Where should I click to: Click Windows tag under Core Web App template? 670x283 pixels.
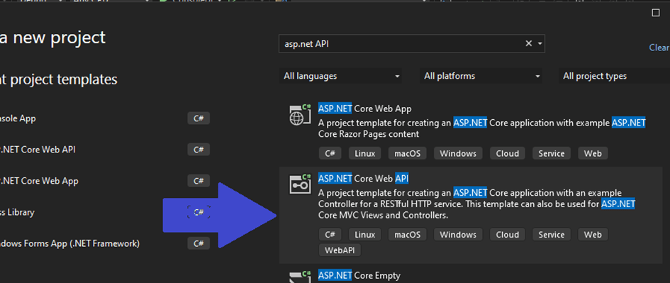pyautogui.click(x=458, y=153)
